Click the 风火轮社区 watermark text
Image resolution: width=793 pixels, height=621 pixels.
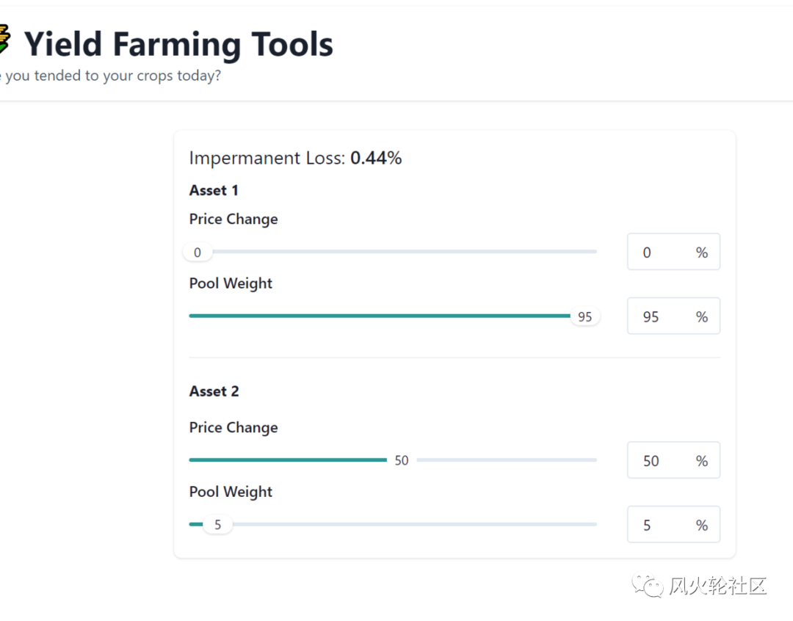tap(717, 586)
